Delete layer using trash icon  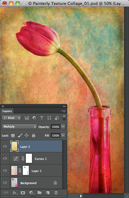click(x=56, y=193)
